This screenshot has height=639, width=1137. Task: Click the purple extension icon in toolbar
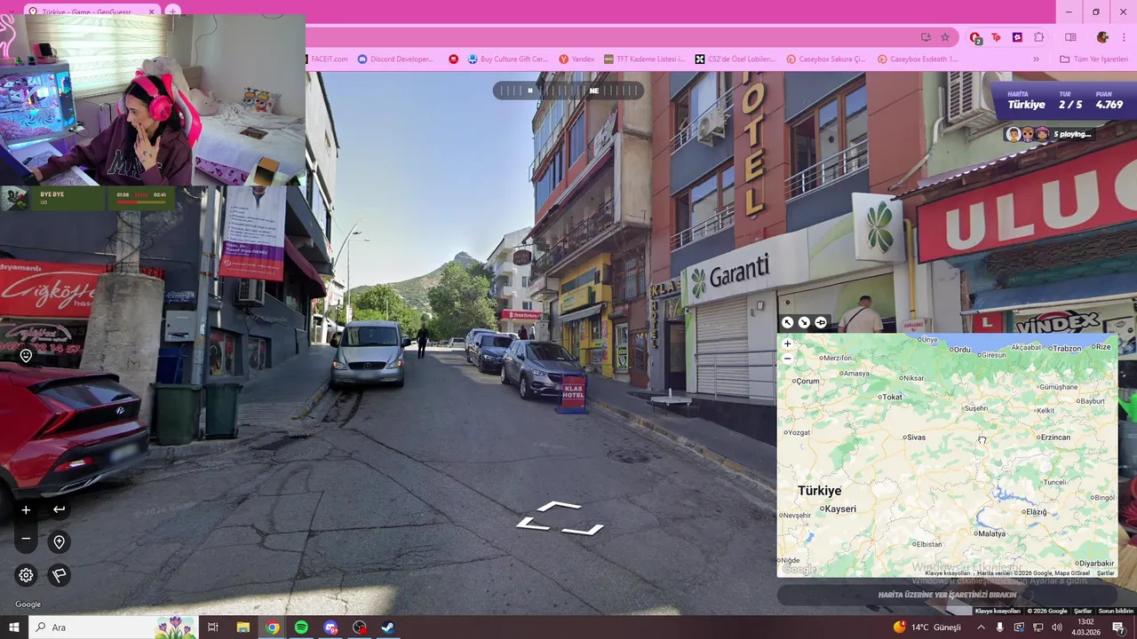[x=1017, y=37]
